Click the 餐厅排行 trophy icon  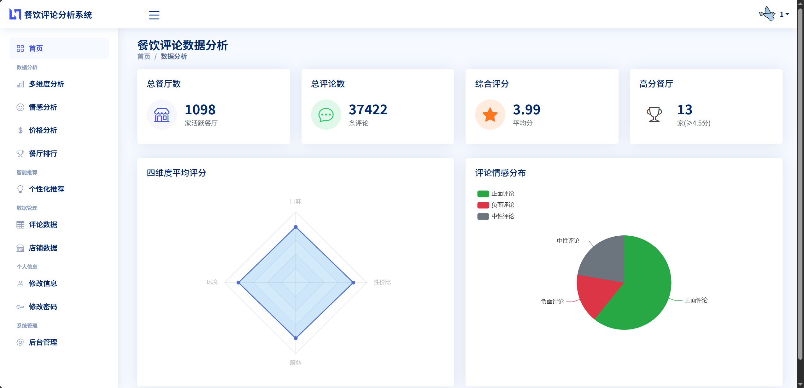[x=20, y=154]
